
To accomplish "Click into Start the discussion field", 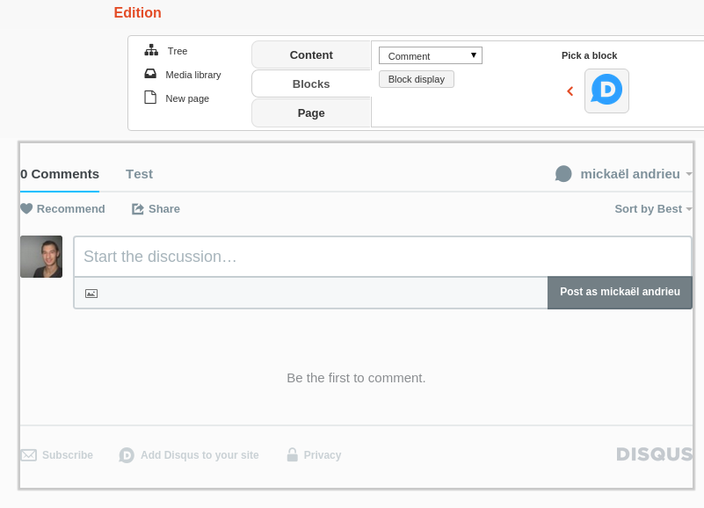I will click(382, 257).
